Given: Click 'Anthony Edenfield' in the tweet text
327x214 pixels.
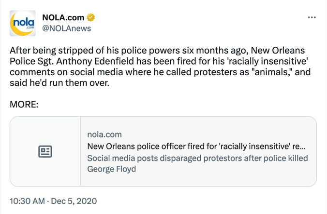Looking at the screenshot, I should point(95,61).
